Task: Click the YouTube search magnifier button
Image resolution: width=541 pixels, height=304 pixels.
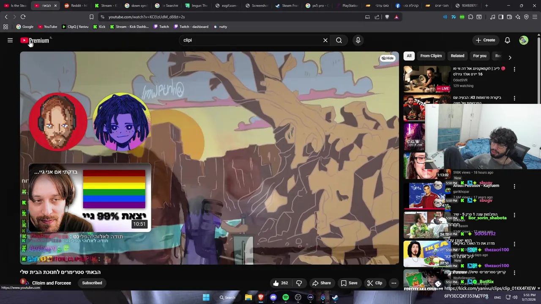Action: (x=339, y=40)
